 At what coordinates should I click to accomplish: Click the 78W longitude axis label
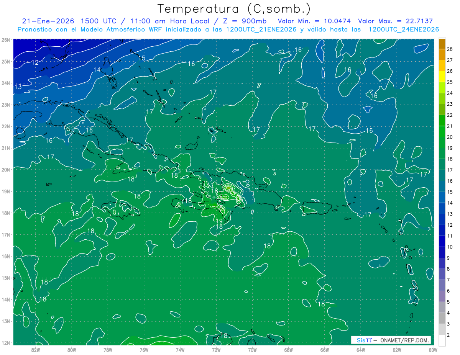coord(108,350)
